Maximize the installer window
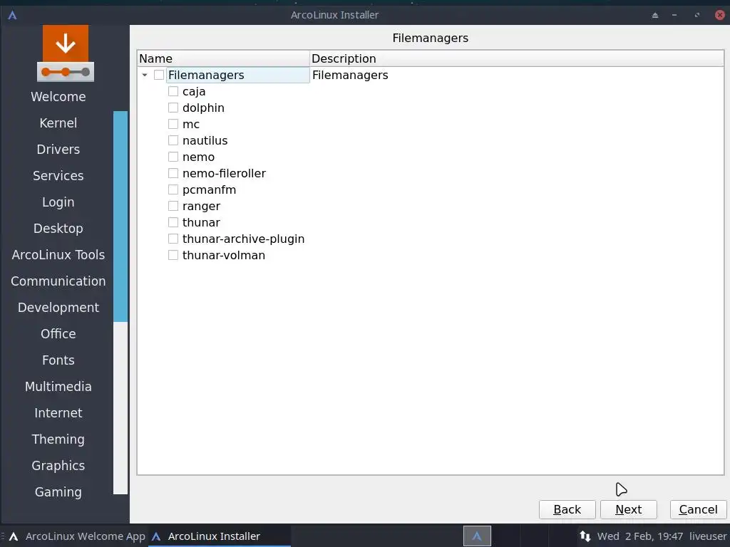The width and height of the screenshot is (730, 547). click(697, 16)
